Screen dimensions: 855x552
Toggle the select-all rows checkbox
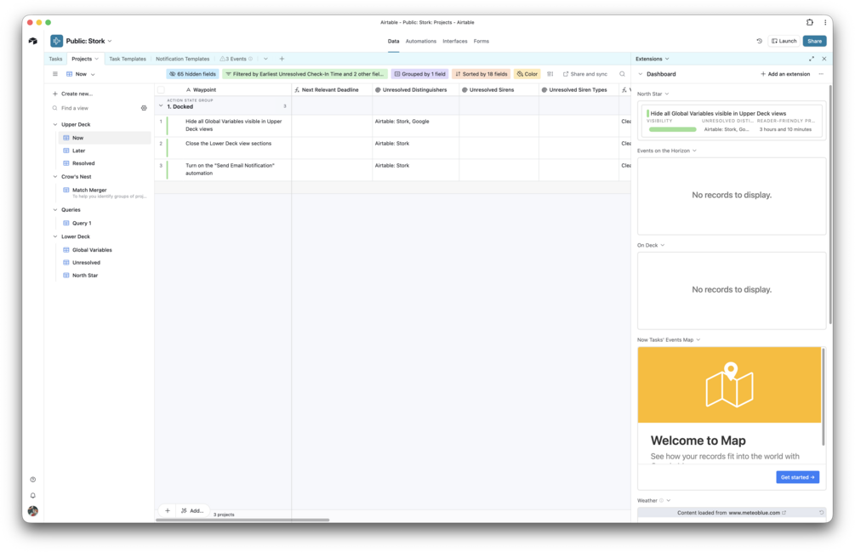(x=161, y=90)
